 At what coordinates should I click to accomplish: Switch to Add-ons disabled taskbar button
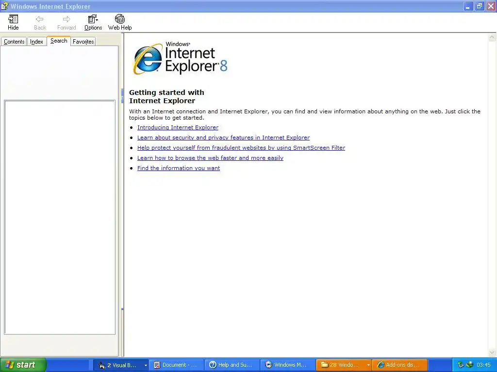tap(400, 365)
